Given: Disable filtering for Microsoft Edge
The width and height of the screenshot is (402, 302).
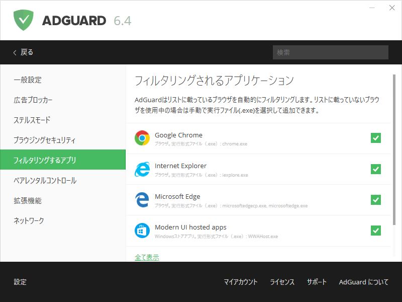Looking at the screenshot, I should pyautogui.click(x=375, y=200).
